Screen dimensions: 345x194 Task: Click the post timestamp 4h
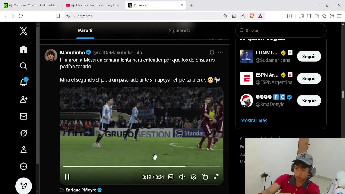tap(139, 53)
